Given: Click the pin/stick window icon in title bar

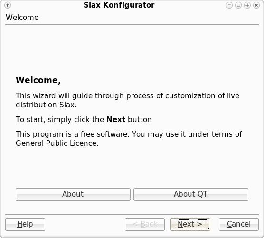Looking at the screenshot, I should click(8, 5).
